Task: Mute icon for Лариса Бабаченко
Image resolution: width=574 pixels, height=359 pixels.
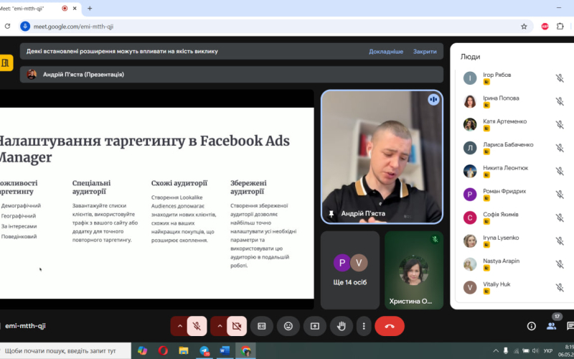Action: pos(560,148)
